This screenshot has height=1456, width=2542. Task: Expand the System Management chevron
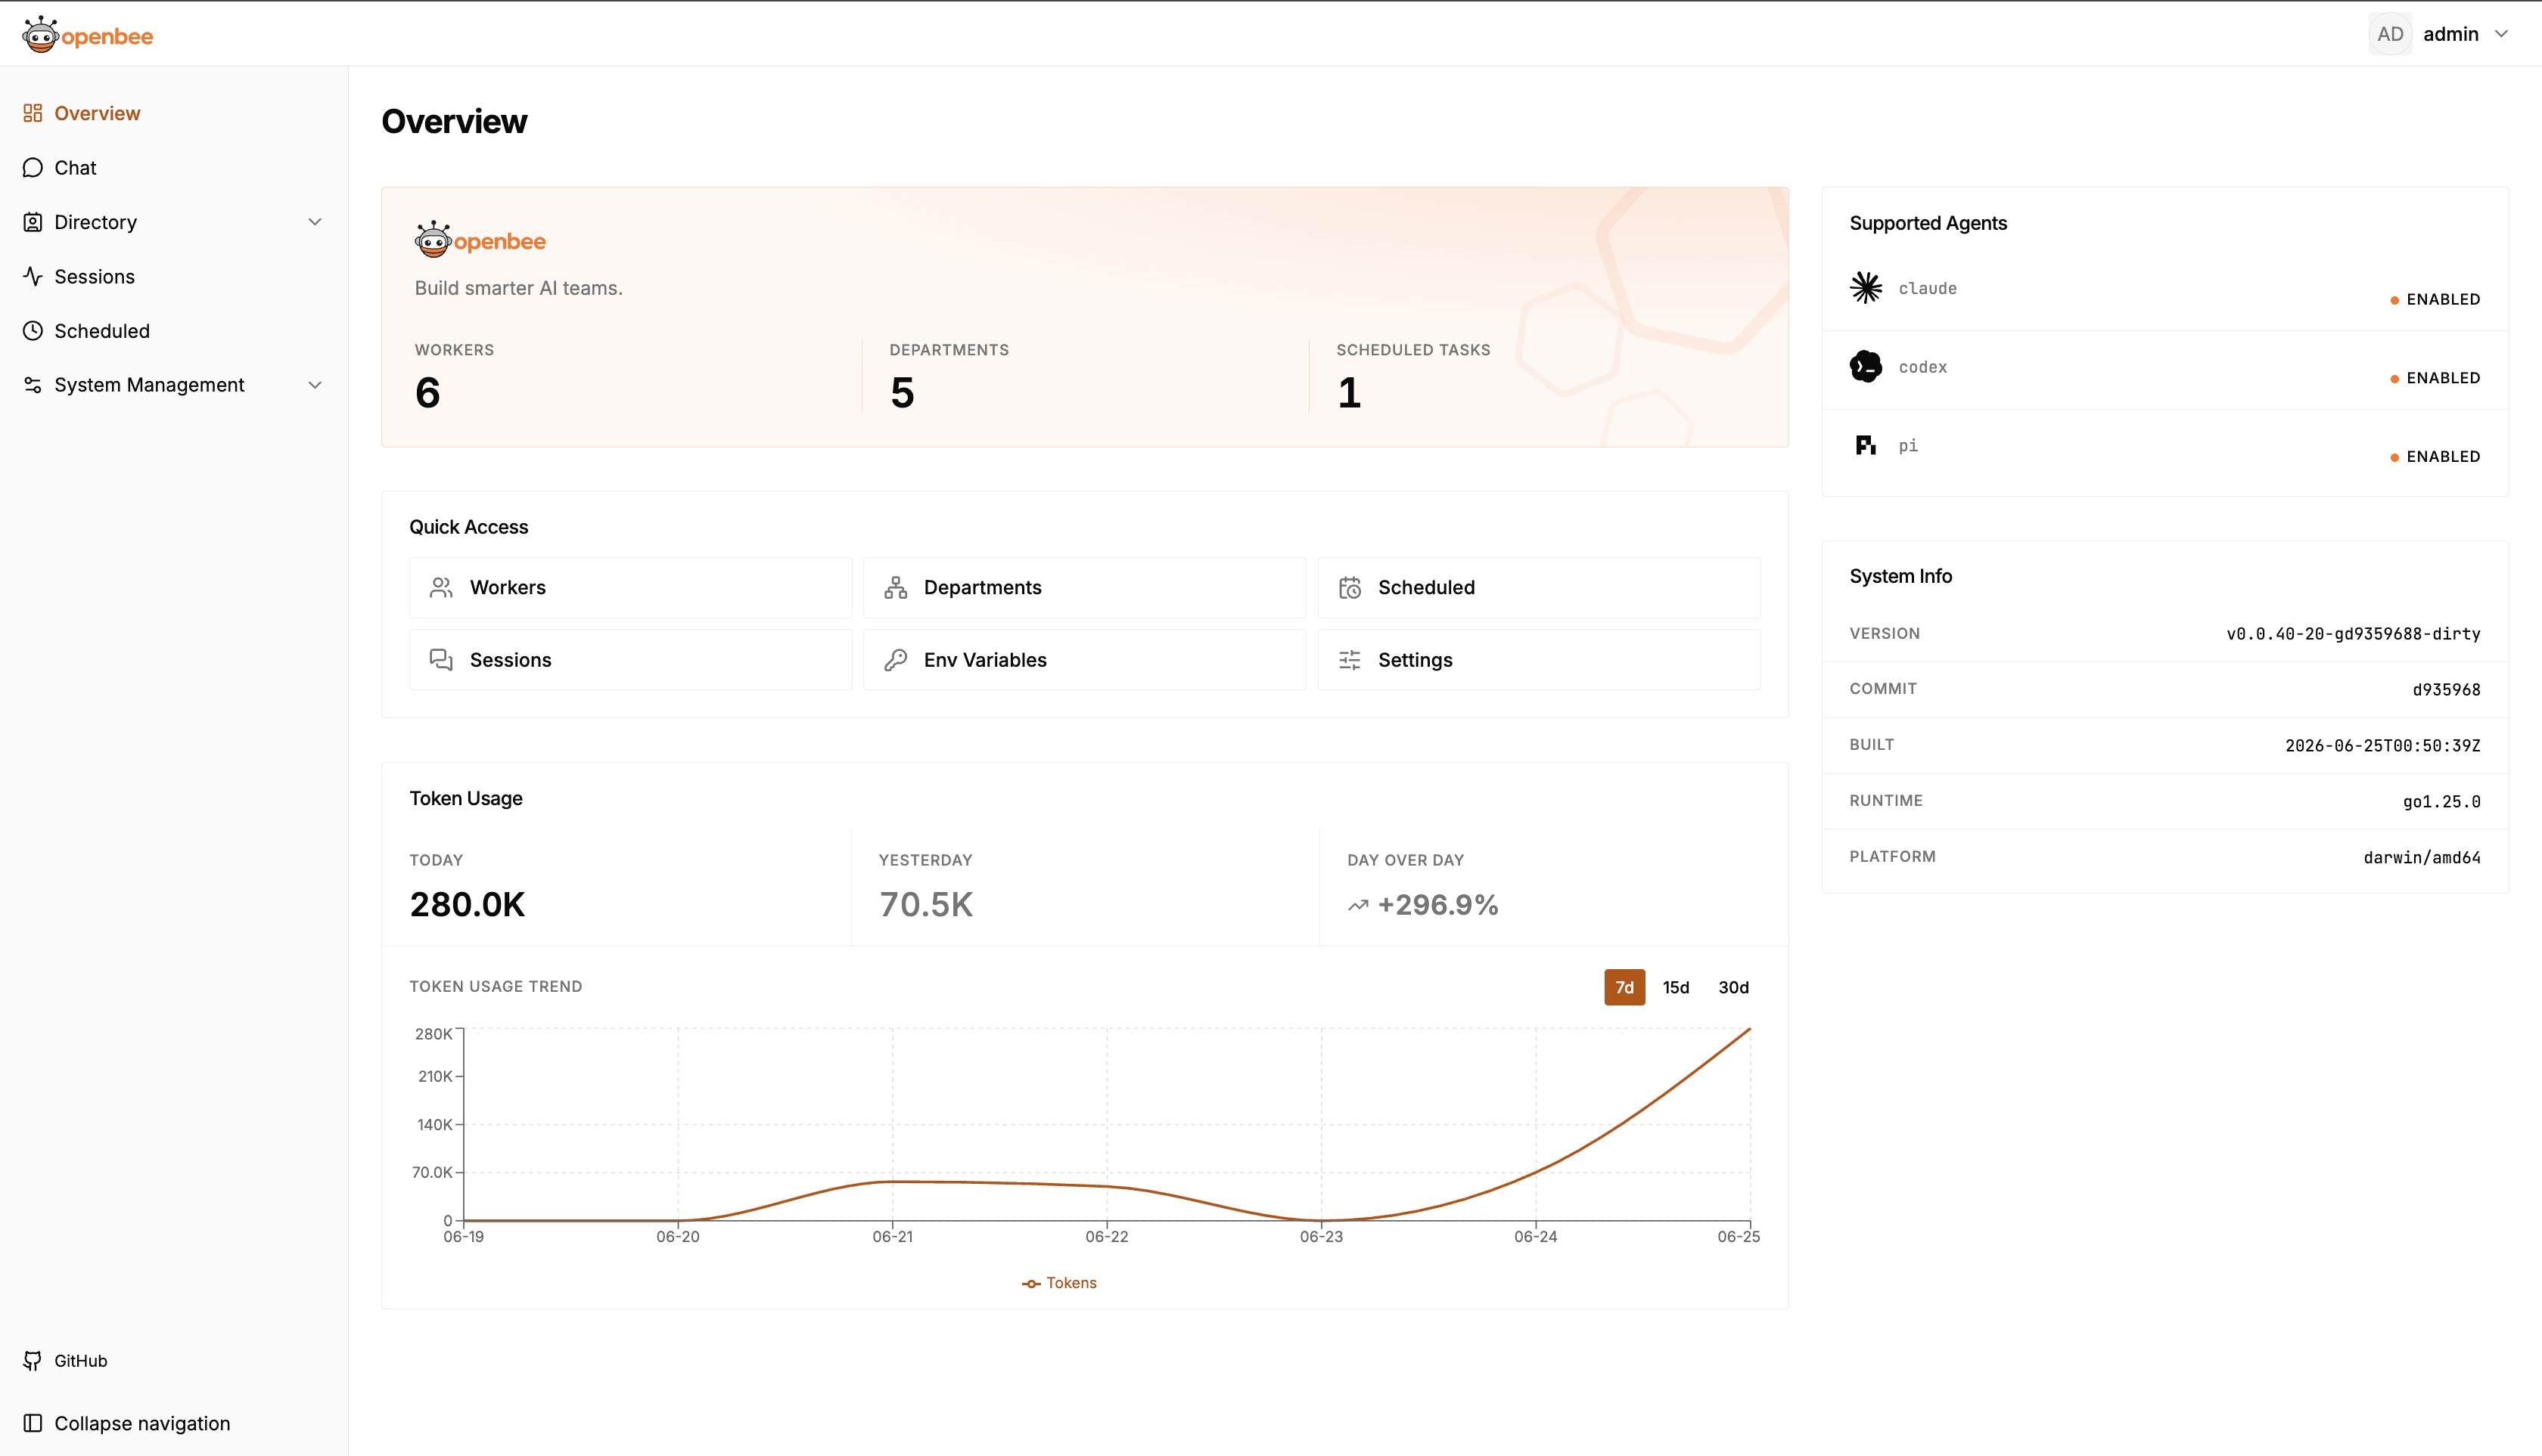(x=315, y=385)
